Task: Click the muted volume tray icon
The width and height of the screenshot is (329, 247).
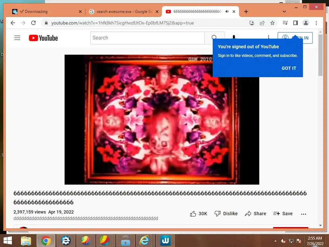Action: [283, 241]
